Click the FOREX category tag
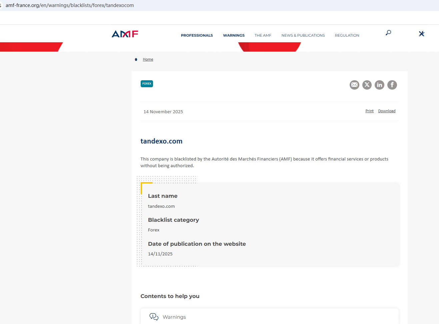Image resolution: width=439 pixels, height=324 pixels. click(x=147, y=84)
